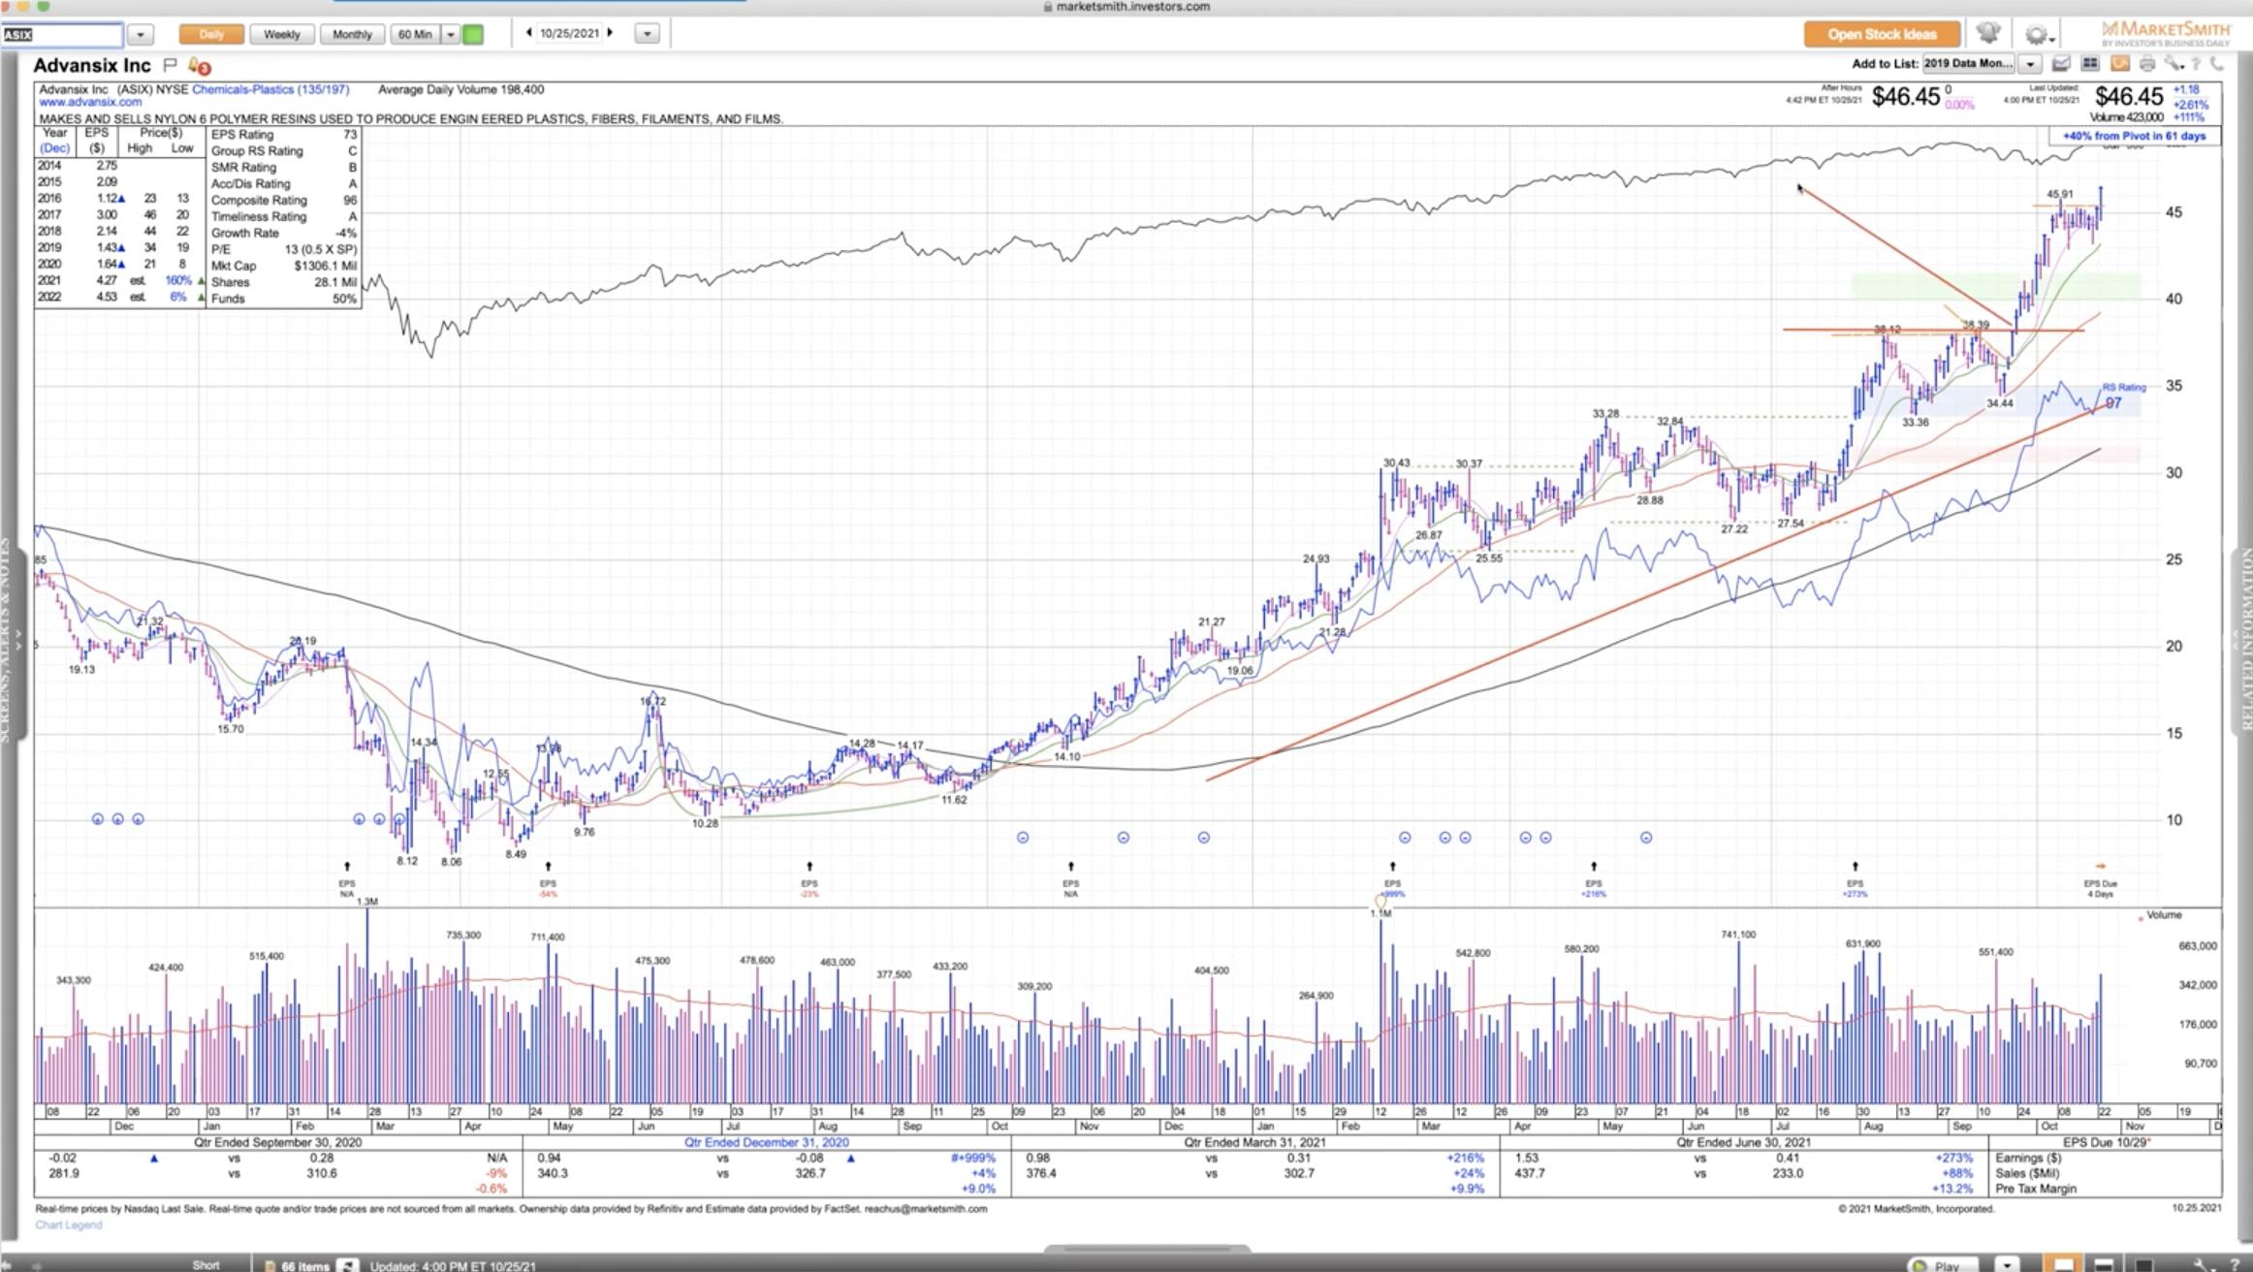Click the refresh icon next to 66 Items

tap(348, 1265)
